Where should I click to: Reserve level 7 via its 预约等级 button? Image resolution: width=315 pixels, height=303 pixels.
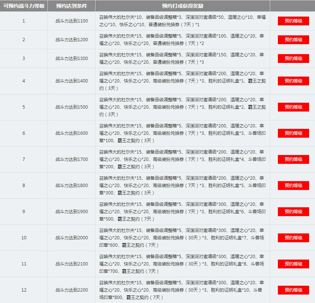[x=293, y=159]
